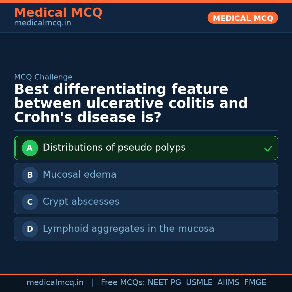Viewport: 292px width, 292px height.
Task: Click the green checkmark on option A
Action: click(x=268, y=148)
